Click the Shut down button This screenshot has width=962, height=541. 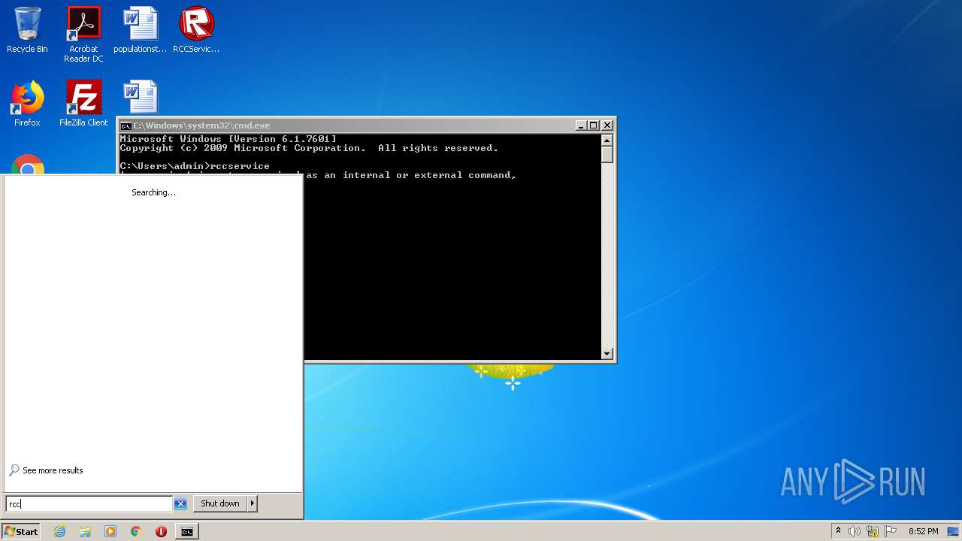pos(220,503)
